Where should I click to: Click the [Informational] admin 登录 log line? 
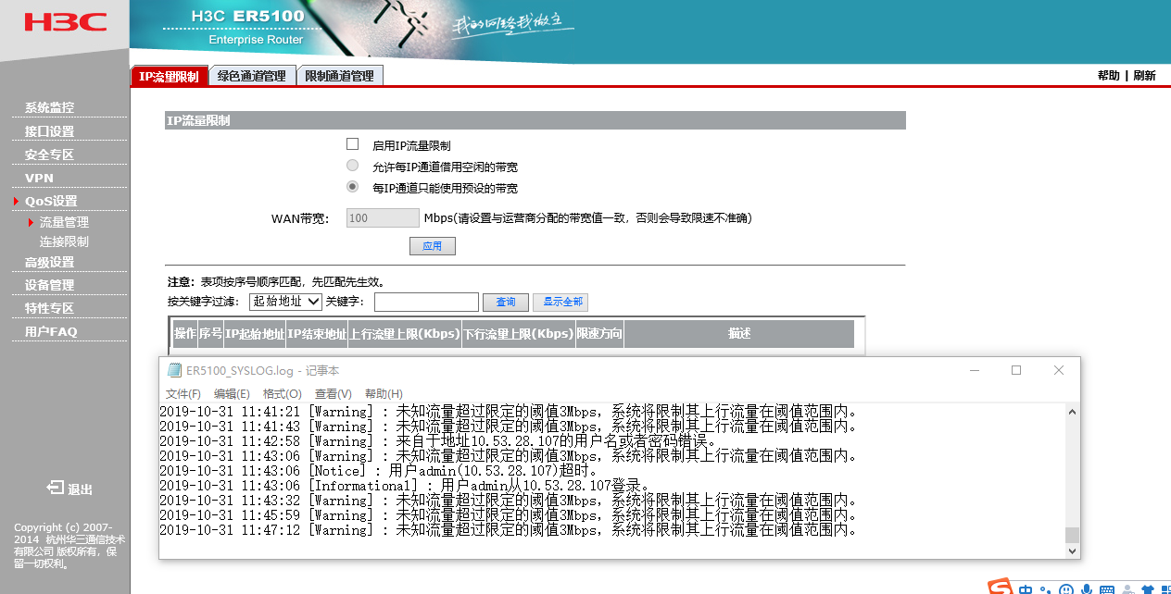(x=405, y=486)
